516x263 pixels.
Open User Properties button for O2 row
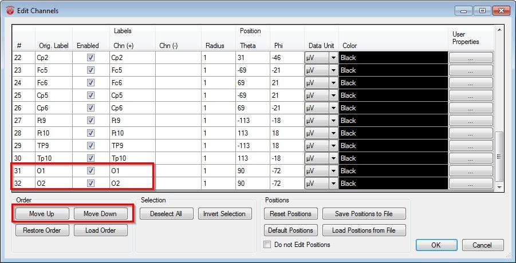click(471, 183)
